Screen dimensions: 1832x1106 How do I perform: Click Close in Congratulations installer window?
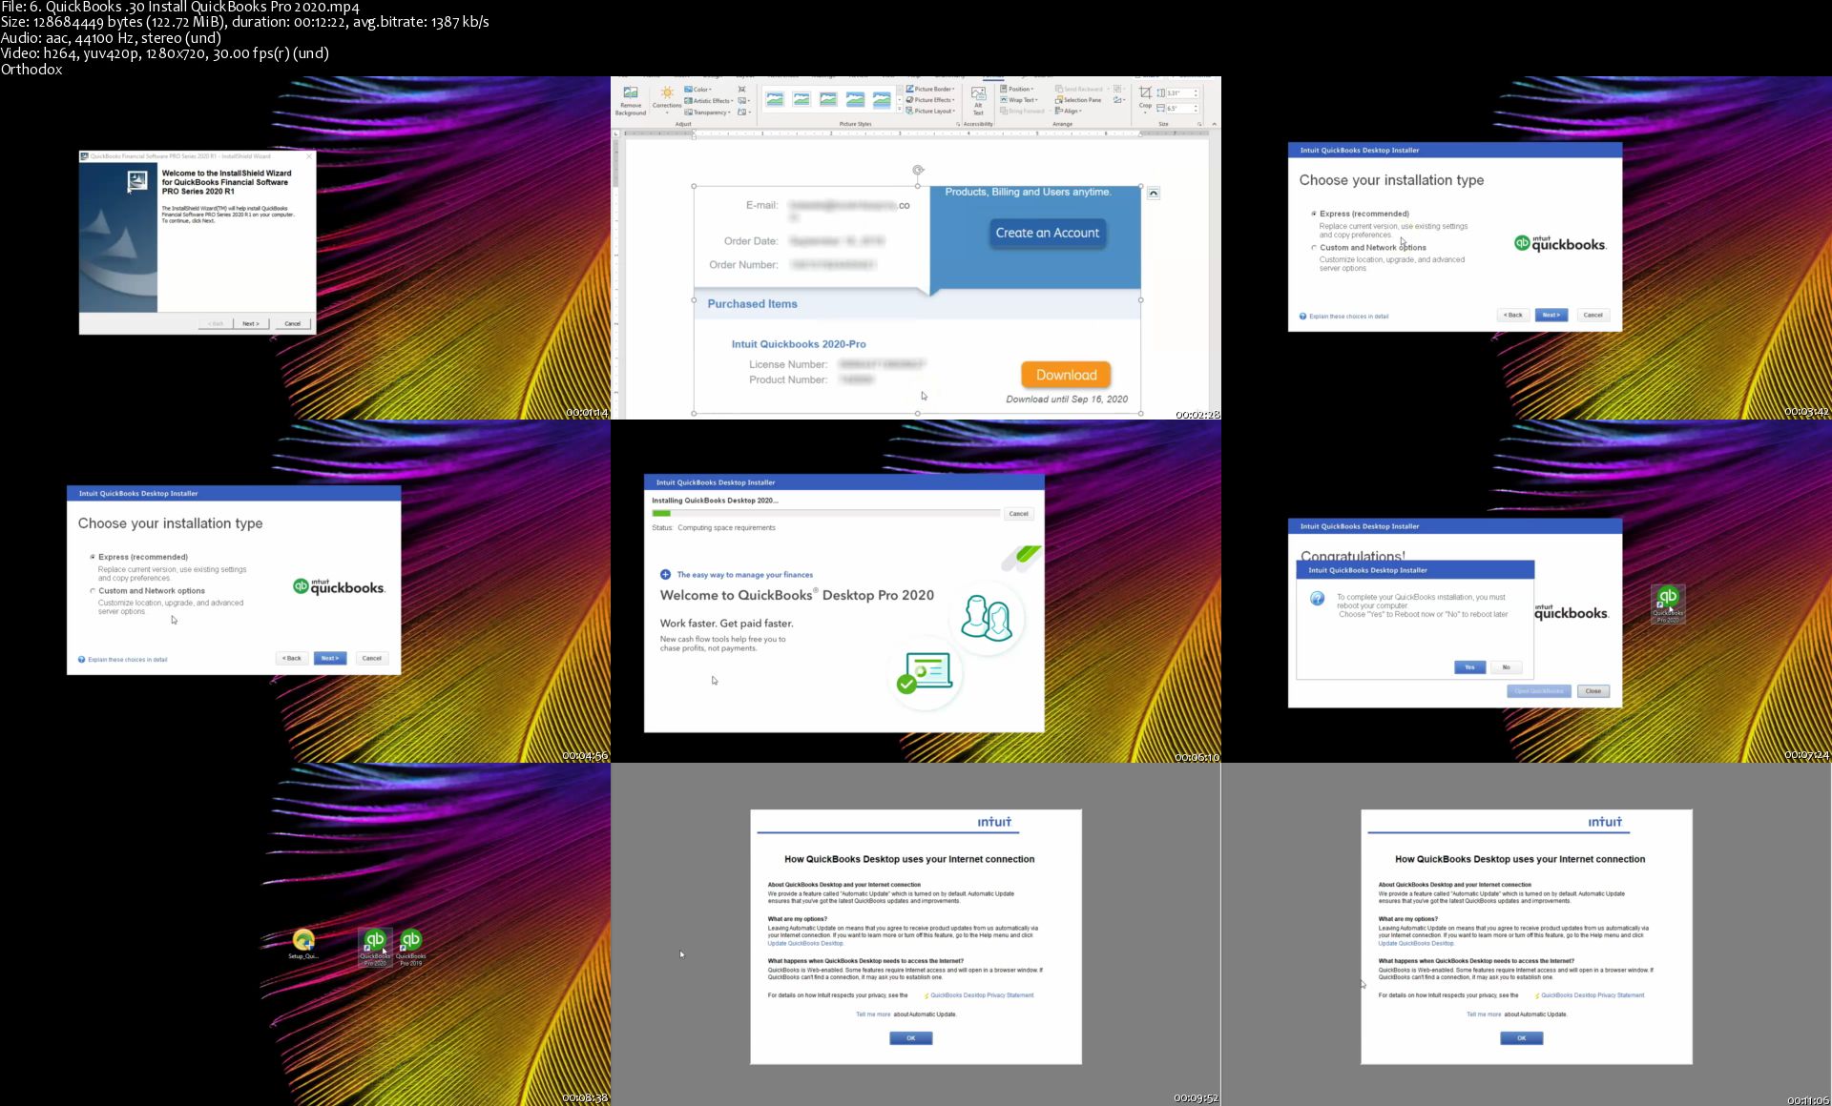click(x=1593, y=691)
